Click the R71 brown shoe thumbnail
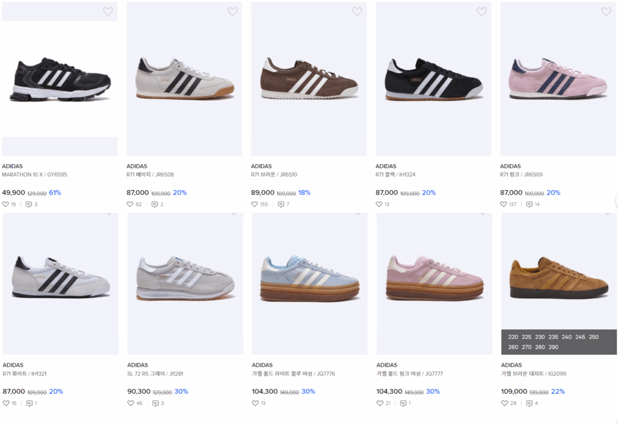The image size is (618, 424). click(308, 78)
